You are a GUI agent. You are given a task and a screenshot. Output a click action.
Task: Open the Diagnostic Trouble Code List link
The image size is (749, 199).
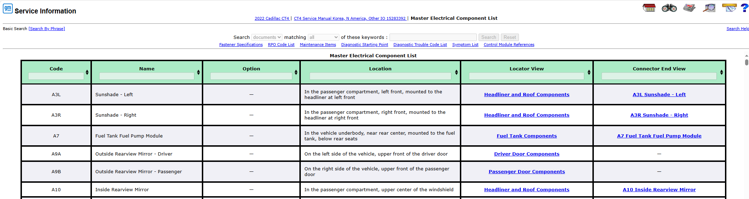point(420,45)
